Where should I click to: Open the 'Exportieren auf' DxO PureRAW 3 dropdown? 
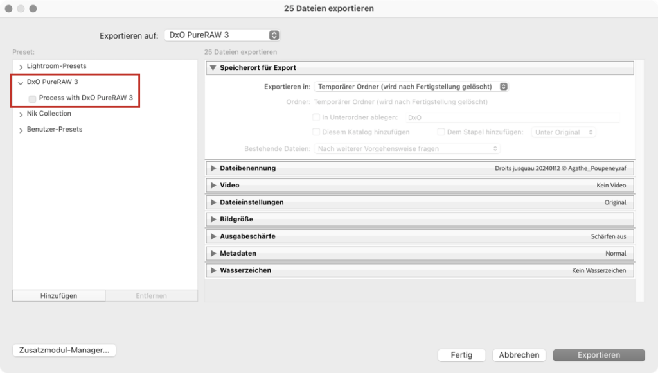pos(222,35)
